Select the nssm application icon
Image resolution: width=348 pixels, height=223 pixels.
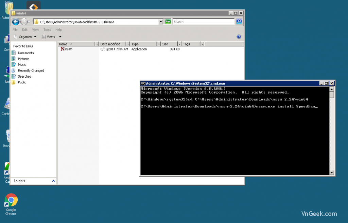pos(63,49)
